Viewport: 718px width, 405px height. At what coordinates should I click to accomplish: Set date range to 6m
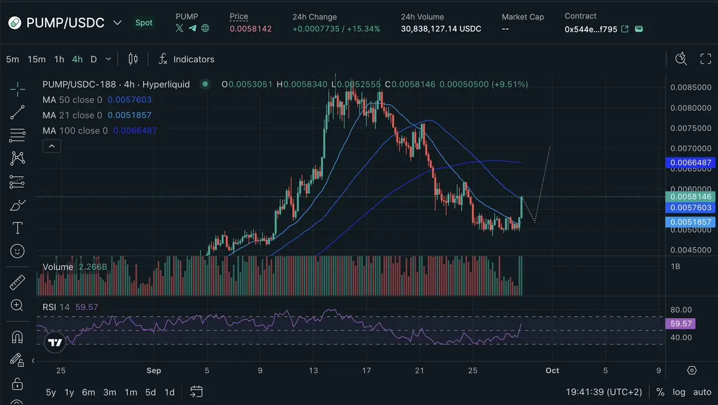[x=89, y=392]
